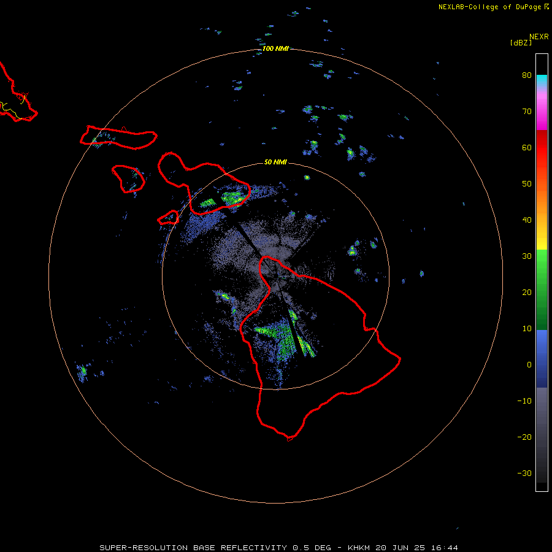Click the [dBZ] units label
Image resolution: width=552 pixels, height=552 pixels.
(x=521, y=42)
